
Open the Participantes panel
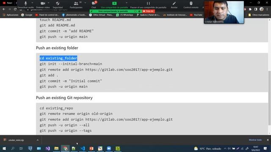76,5
